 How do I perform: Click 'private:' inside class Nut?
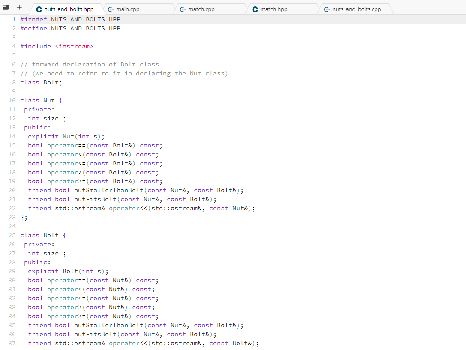[39, 109]
